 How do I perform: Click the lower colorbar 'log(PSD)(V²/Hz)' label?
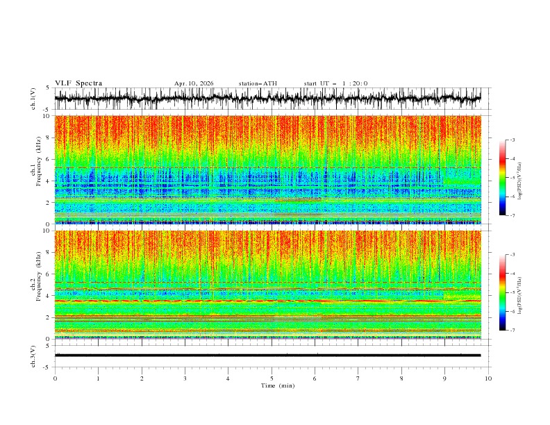click(519, 296)
